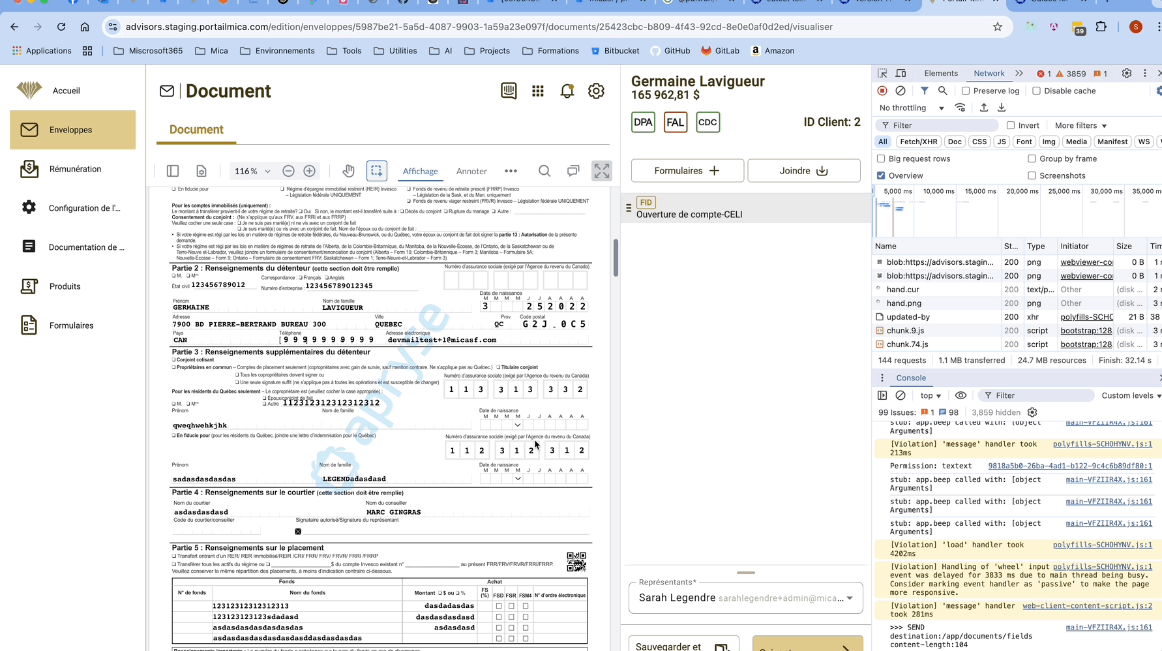Screen dimensions: 1162x651
Task: Open the notifications bell
Action: coord(567,91)
